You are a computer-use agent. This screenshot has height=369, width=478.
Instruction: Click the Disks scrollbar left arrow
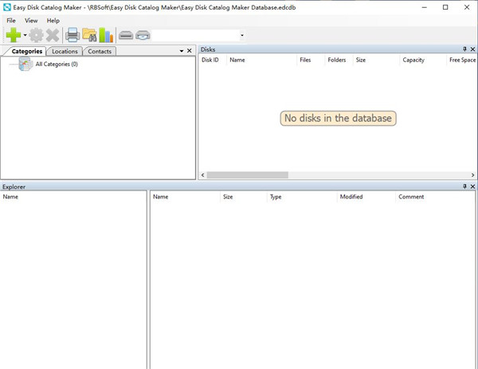point(202,175)
